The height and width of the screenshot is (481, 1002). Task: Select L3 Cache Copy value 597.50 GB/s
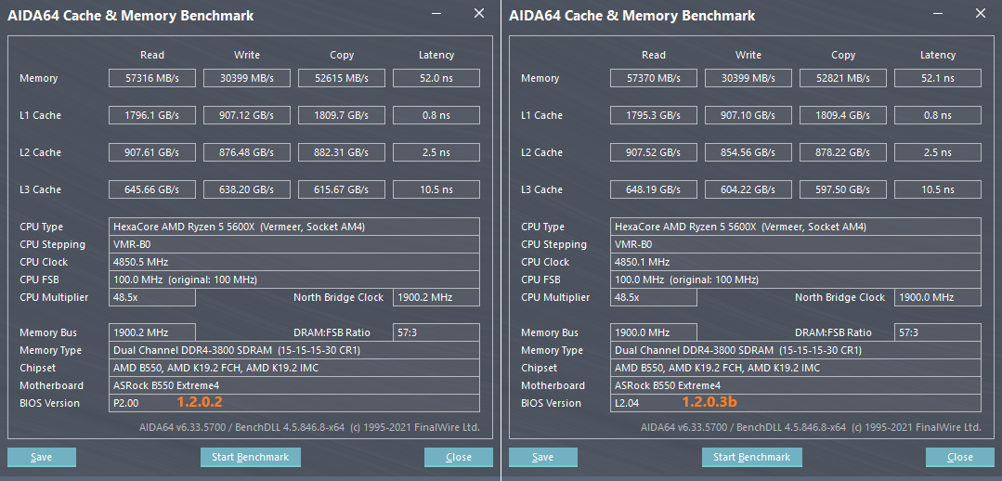click(843, 189)
